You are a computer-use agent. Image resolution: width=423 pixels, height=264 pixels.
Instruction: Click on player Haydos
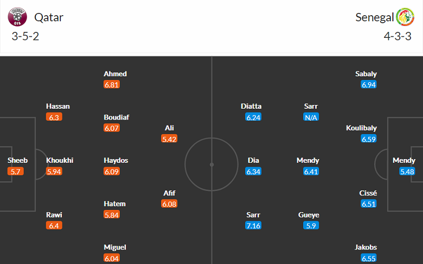tap(116, 161)
